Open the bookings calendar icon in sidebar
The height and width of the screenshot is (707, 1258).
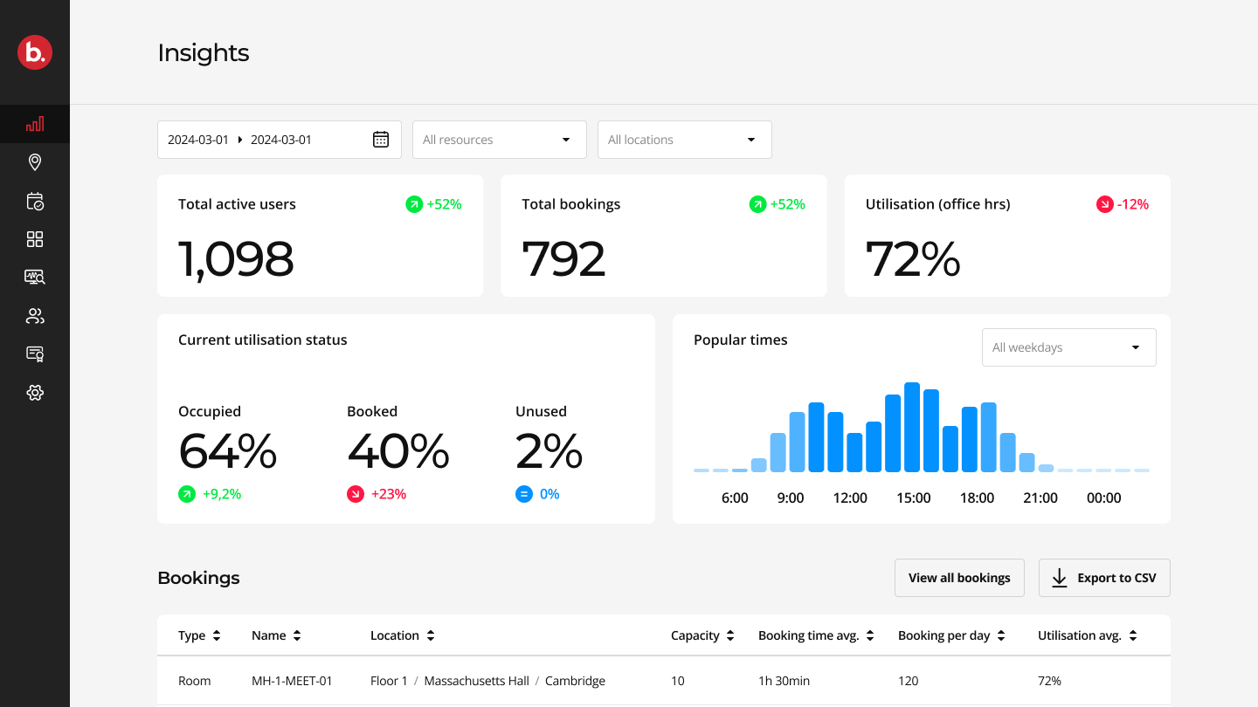pos(35,200)
